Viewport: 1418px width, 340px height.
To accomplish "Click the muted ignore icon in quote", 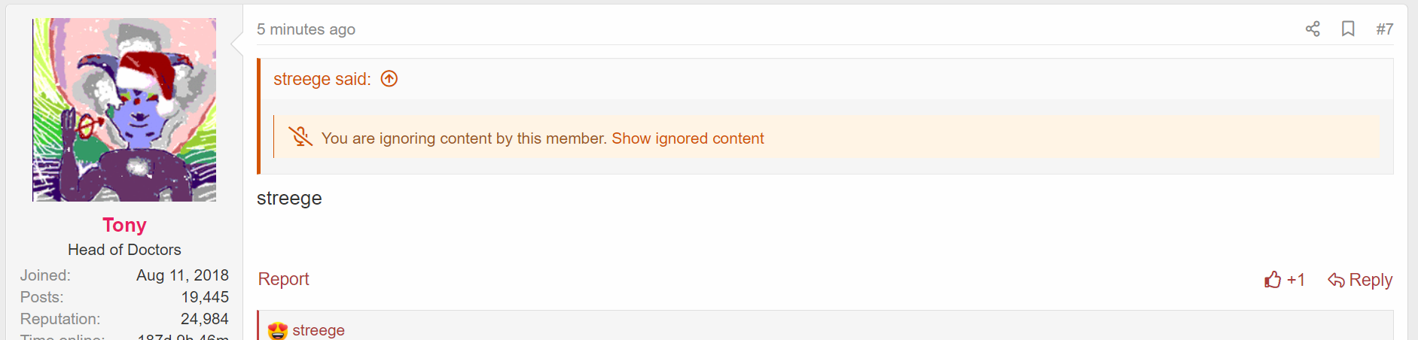I will pos(300,137).
